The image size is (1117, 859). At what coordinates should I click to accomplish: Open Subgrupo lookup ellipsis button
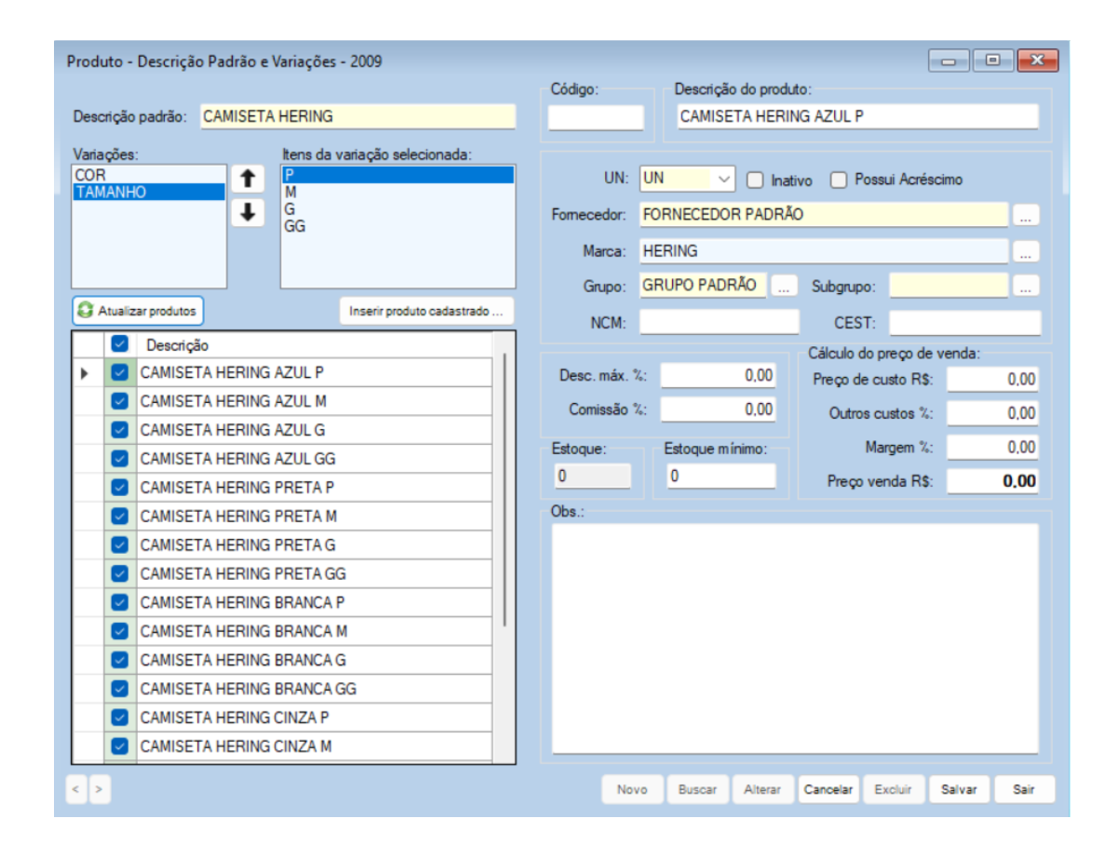point(1025,288)
